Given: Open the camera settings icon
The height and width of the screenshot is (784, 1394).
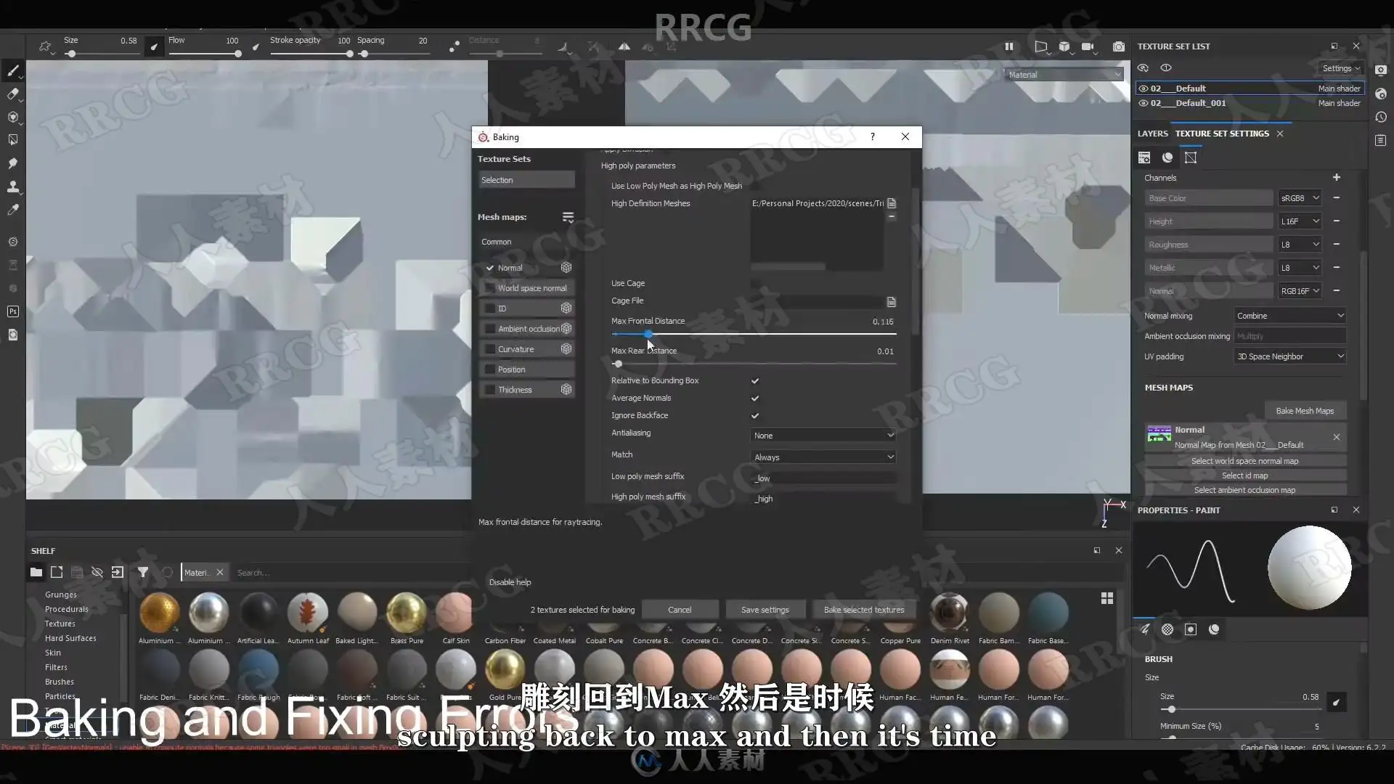Looking at the screenshot, I should pos(1088,46).
